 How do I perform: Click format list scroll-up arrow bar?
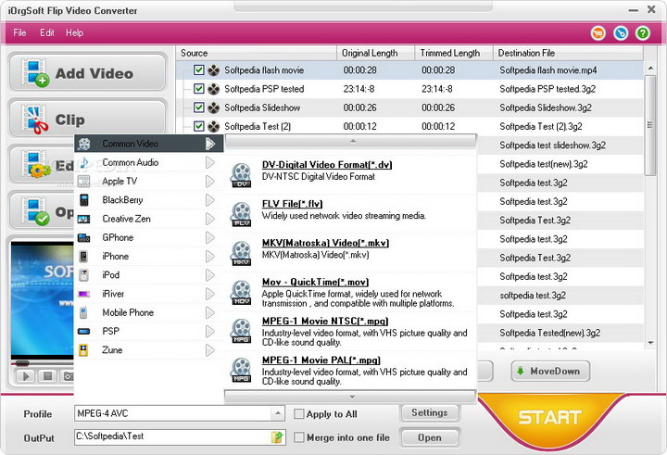tap(350, 141)
